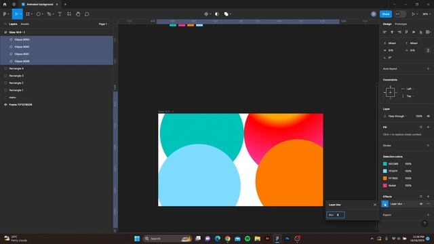Click the Use as mask icon
The image size is (434, 244).
click(217, 14)
